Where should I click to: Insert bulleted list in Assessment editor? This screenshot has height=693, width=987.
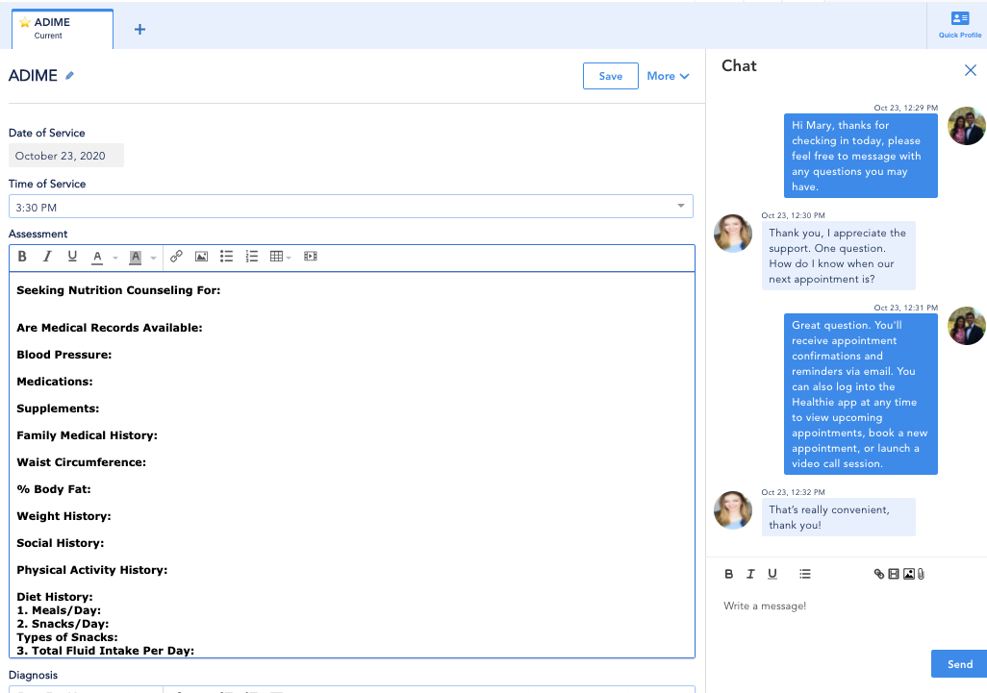point(227,256)
